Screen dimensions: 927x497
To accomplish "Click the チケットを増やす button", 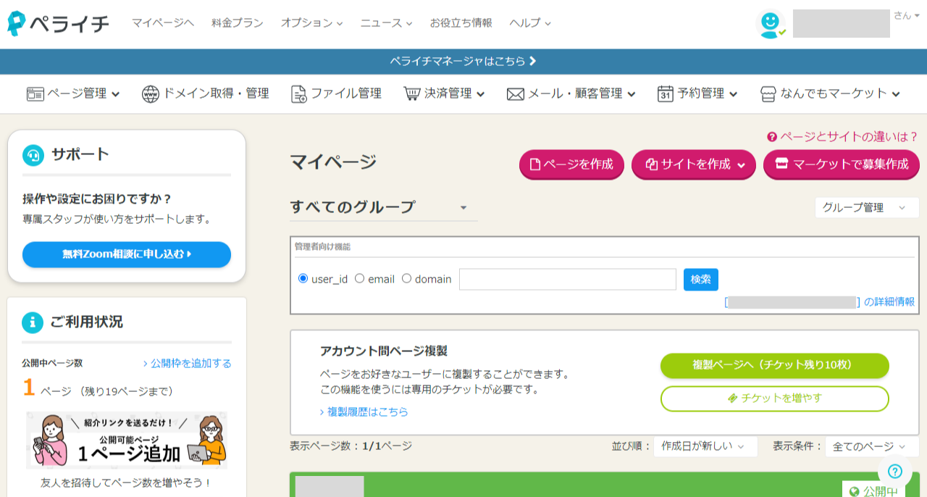I will [x=775, y=398].
